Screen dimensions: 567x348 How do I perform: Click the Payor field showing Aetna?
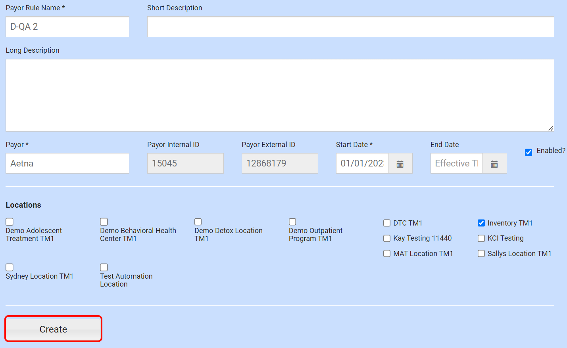click(x=67, y=163)
